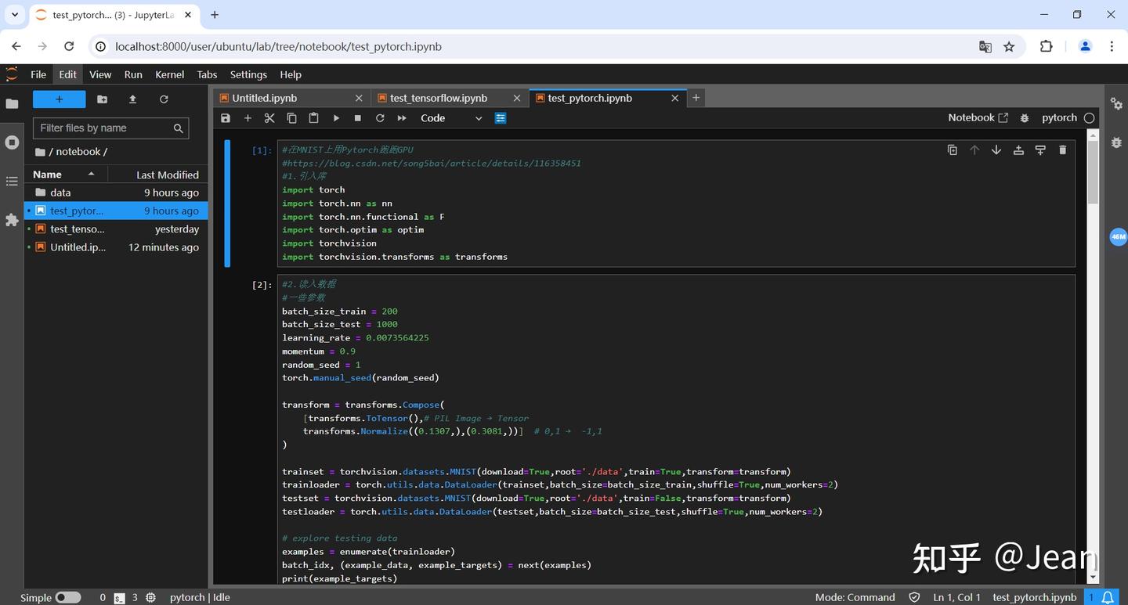This screenshot has height=605, width=1128.
Task: Cut the selected cell using the scissors icon
Action: [x=269, y=118]
